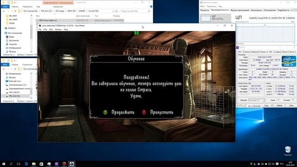This screenshot has width=297, height=167.
Task: Click the red B button icon in game dialog
Action: coord(144,112)
